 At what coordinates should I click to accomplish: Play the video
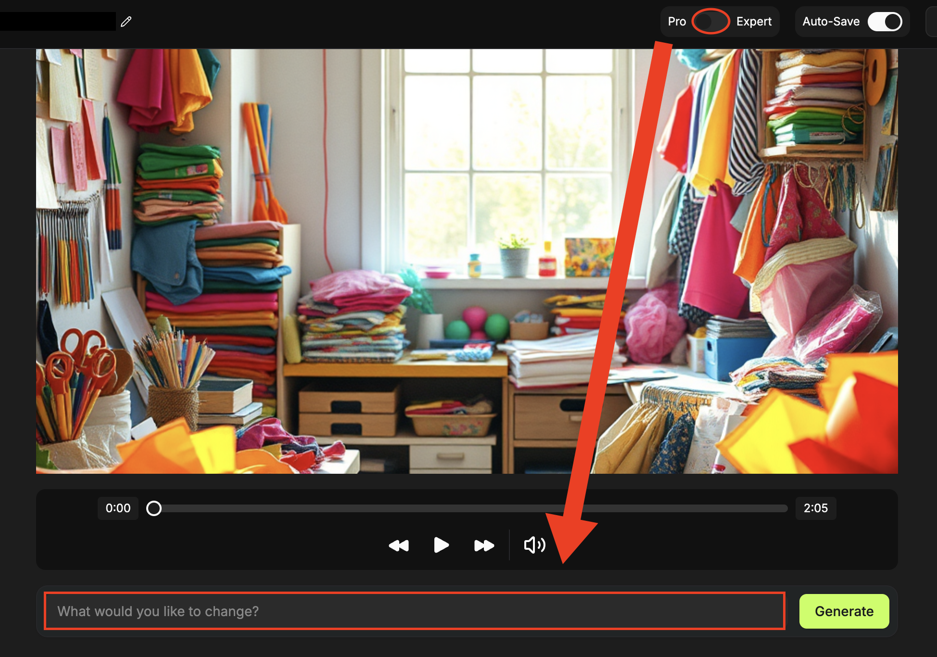tap(441, 545)
